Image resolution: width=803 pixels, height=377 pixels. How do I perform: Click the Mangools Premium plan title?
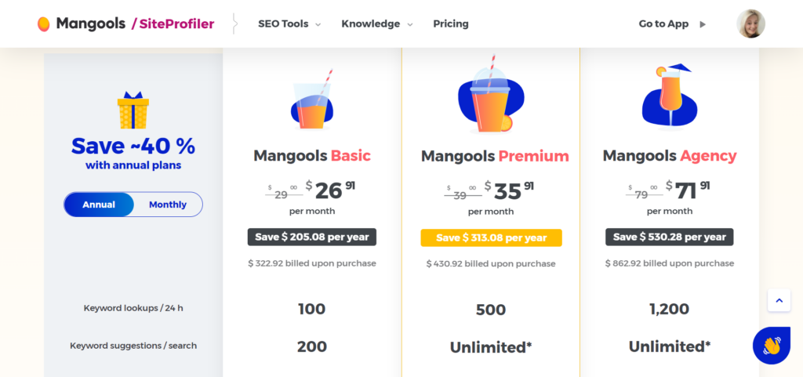(x=495, y=156)
